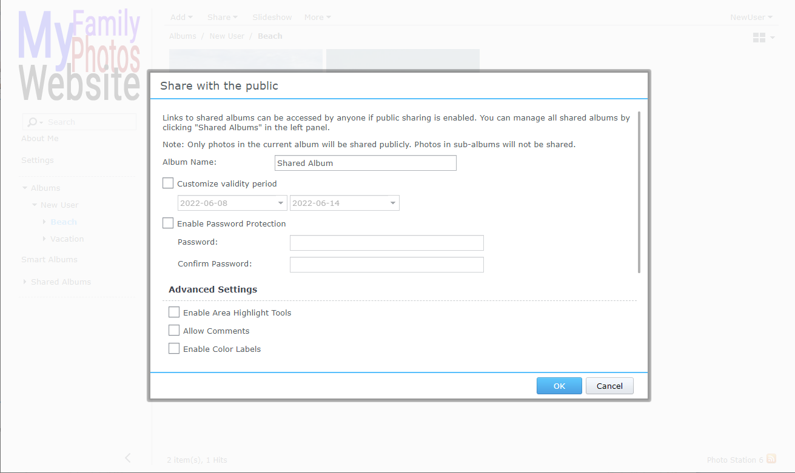This screenshot has height=473, width=795.
Task: Enable Color Labels checkbox
Action: 174,349
